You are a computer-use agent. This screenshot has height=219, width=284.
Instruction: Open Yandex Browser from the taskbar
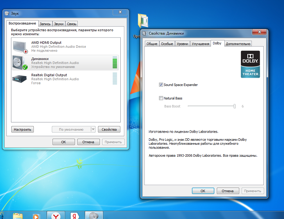56,216
